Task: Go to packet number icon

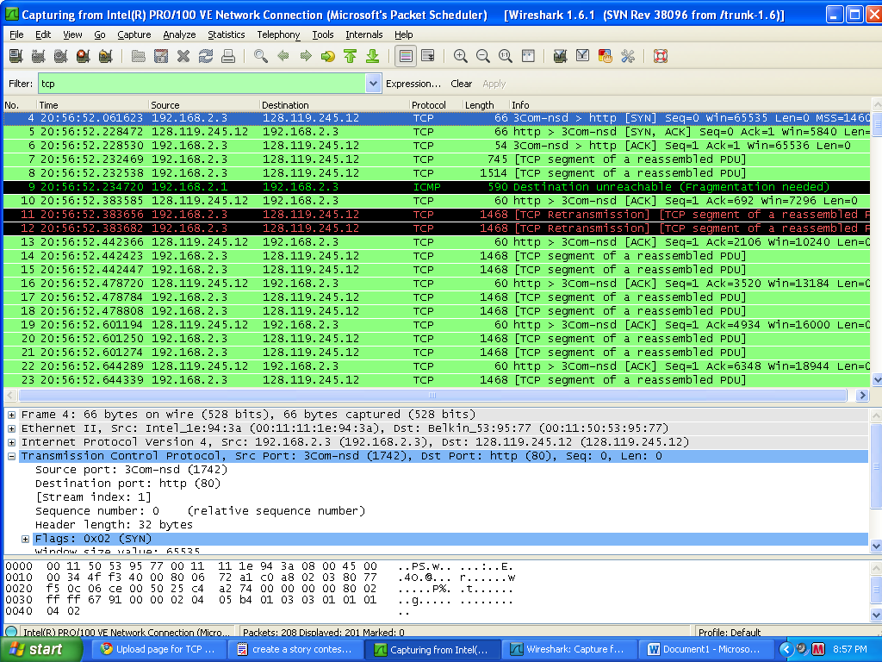Action: tap(328, 56)
